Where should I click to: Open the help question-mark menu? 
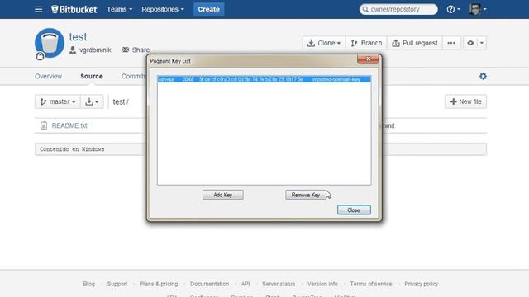(453, 9)
